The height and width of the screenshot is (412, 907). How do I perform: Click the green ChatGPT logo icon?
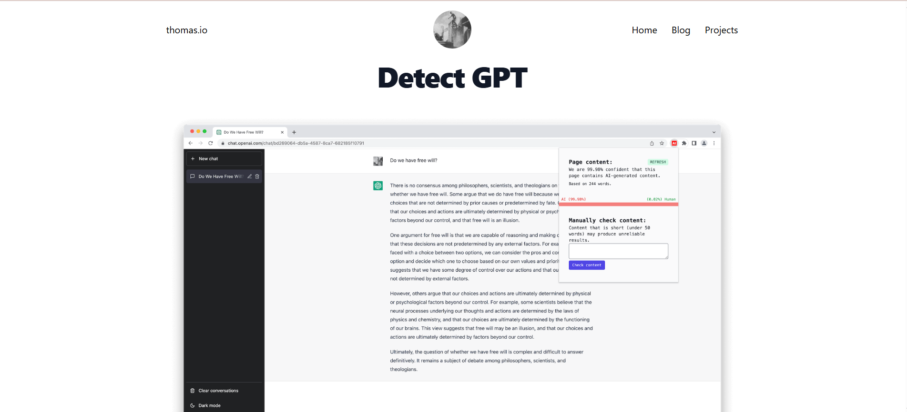pyautogui.click(x=378, y=186)
